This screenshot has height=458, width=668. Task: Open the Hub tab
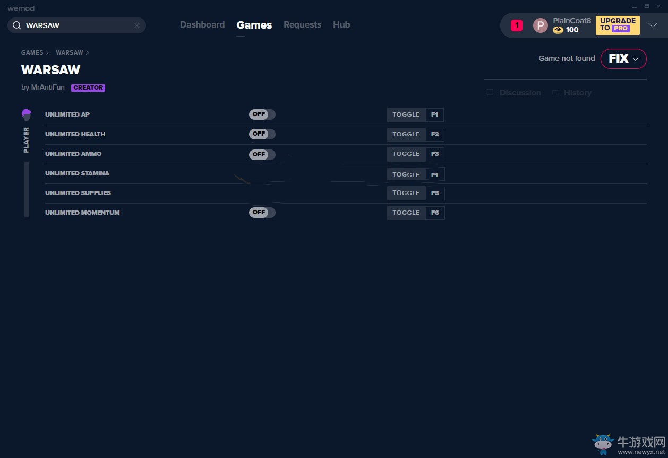[x=341, y=25]
